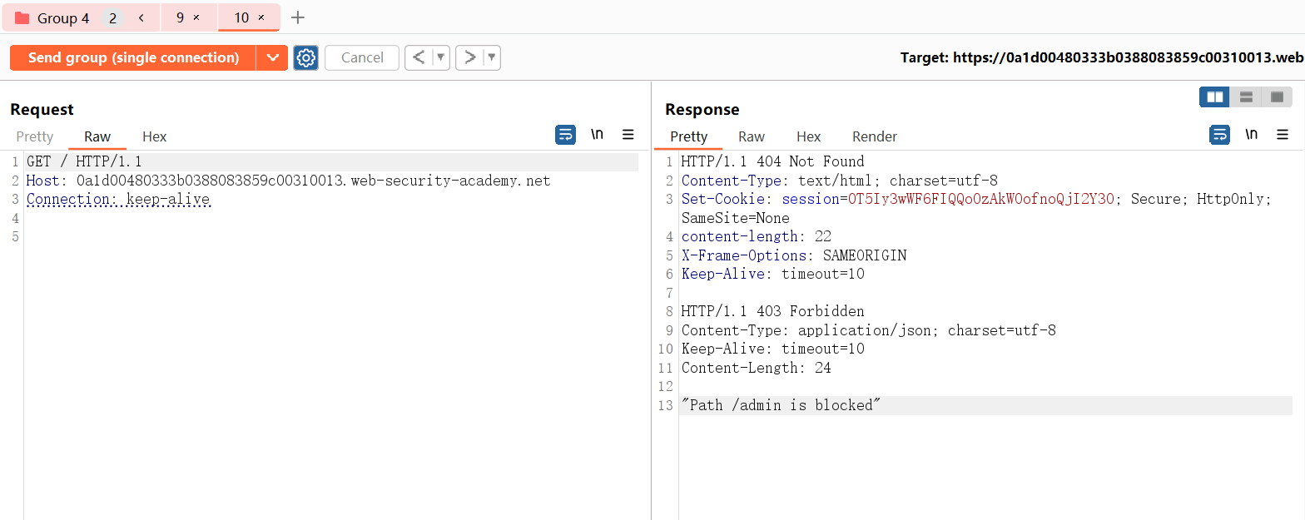
Task: Close tab 10
Action: coord(261,17)
